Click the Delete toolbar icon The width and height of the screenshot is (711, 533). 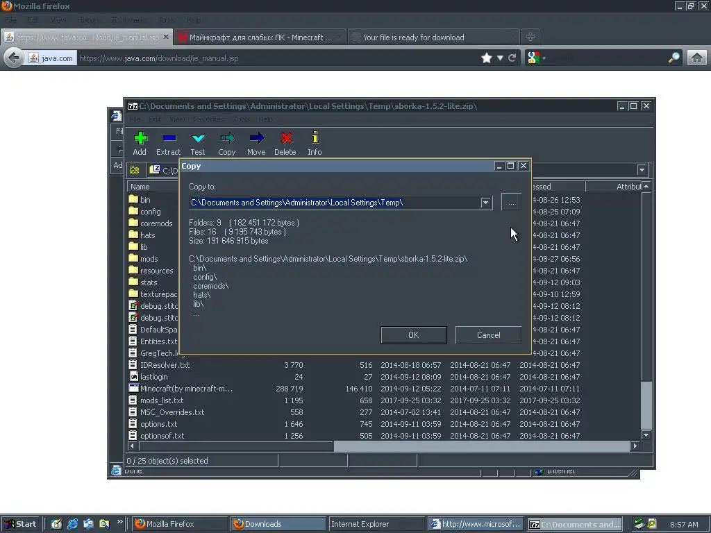(x=285, y=138)
